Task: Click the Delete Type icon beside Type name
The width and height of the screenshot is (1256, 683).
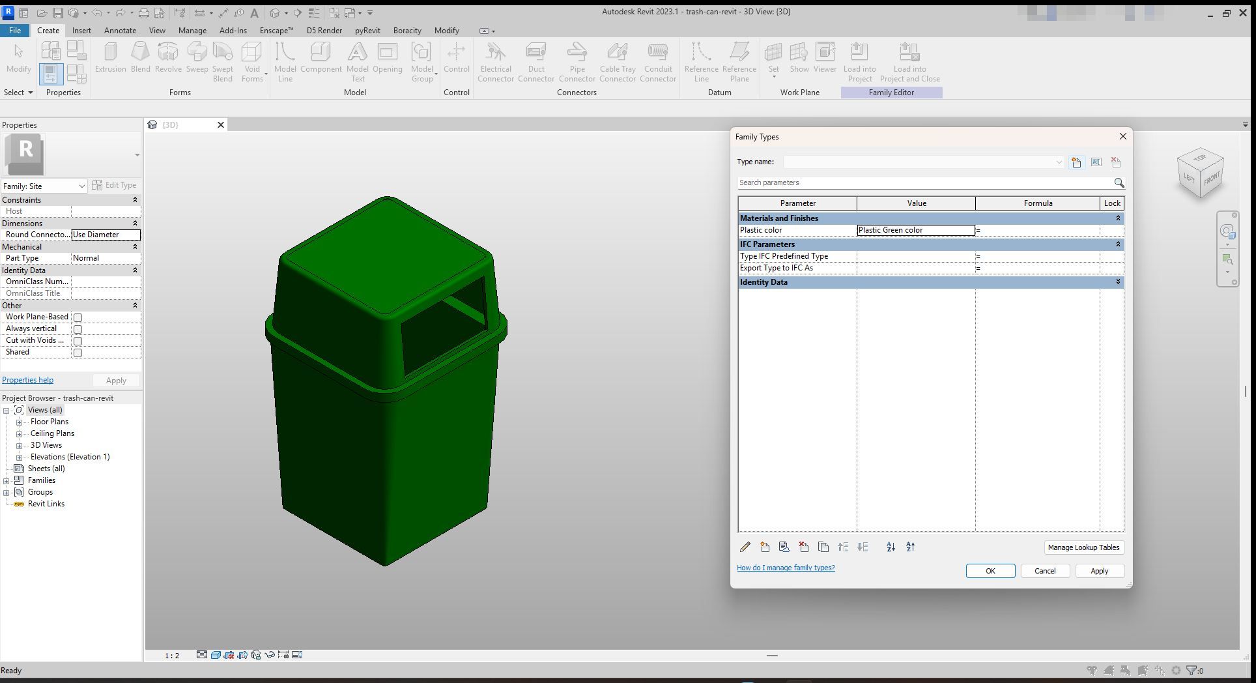Action: (1116, 162)
